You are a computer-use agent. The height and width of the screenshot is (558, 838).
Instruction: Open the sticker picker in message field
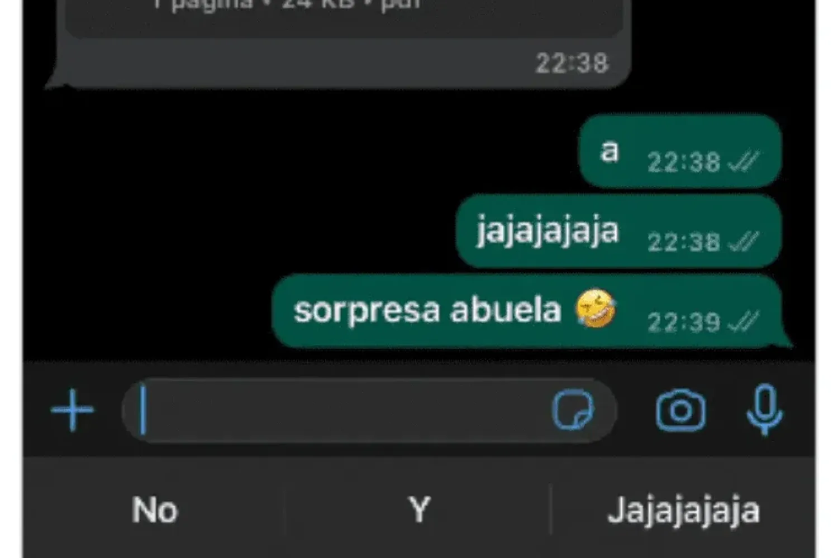[573, 410]
